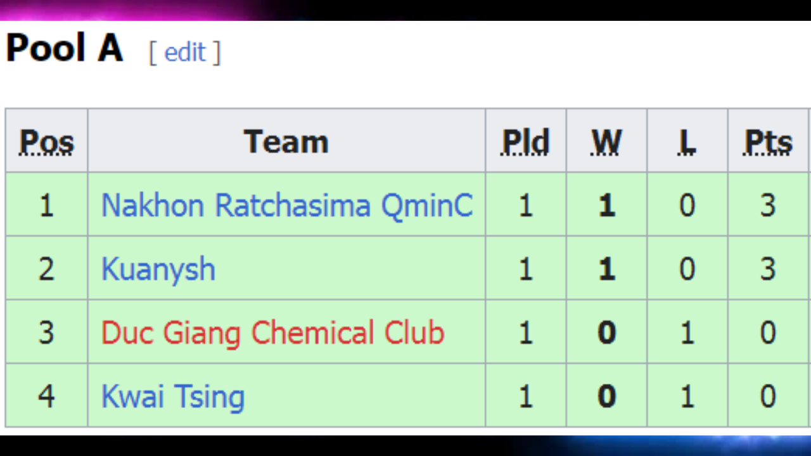Select Duc Giang's bold wins cell showing 0
The height and width of the screenshot is (456, 811).
point(607,332)
